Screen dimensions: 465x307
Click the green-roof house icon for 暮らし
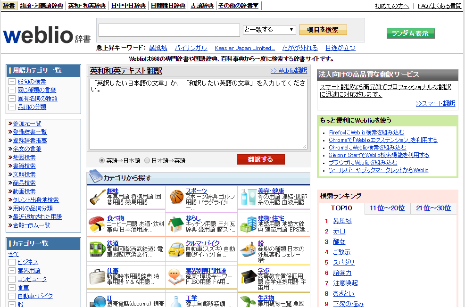pos(175,224)
